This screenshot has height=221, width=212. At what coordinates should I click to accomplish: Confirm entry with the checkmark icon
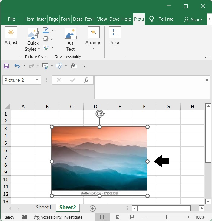coord(73,80)
